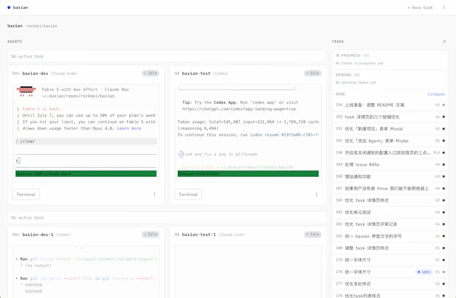Open task 192 优化「新建项目」表单 Modal

(390, 129)
